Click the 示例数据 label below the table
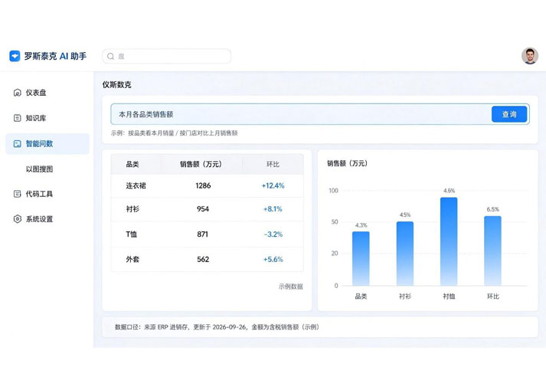 (x=291, y=287)
